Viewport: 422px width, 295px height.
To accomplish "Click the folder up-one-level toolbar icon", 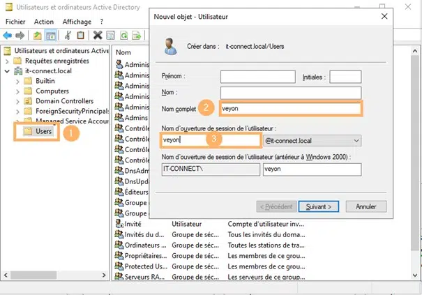I will click(x=37, y=35).
